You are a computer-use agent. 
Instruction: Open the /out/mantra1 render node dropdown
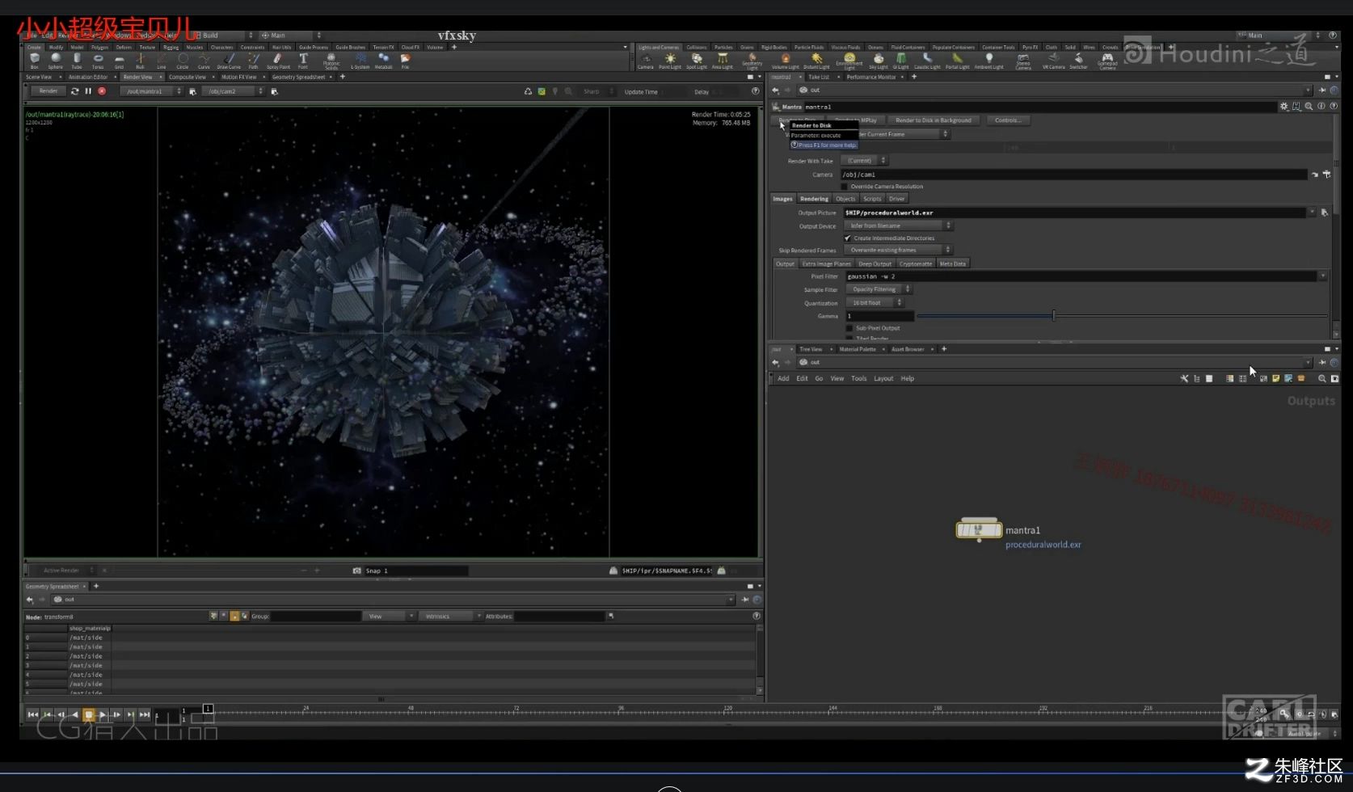click(151, 91)
